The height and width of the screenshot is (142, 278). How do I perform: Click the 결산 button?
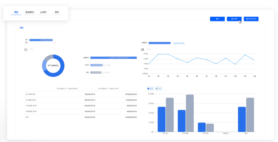click(x=217, y=19)
